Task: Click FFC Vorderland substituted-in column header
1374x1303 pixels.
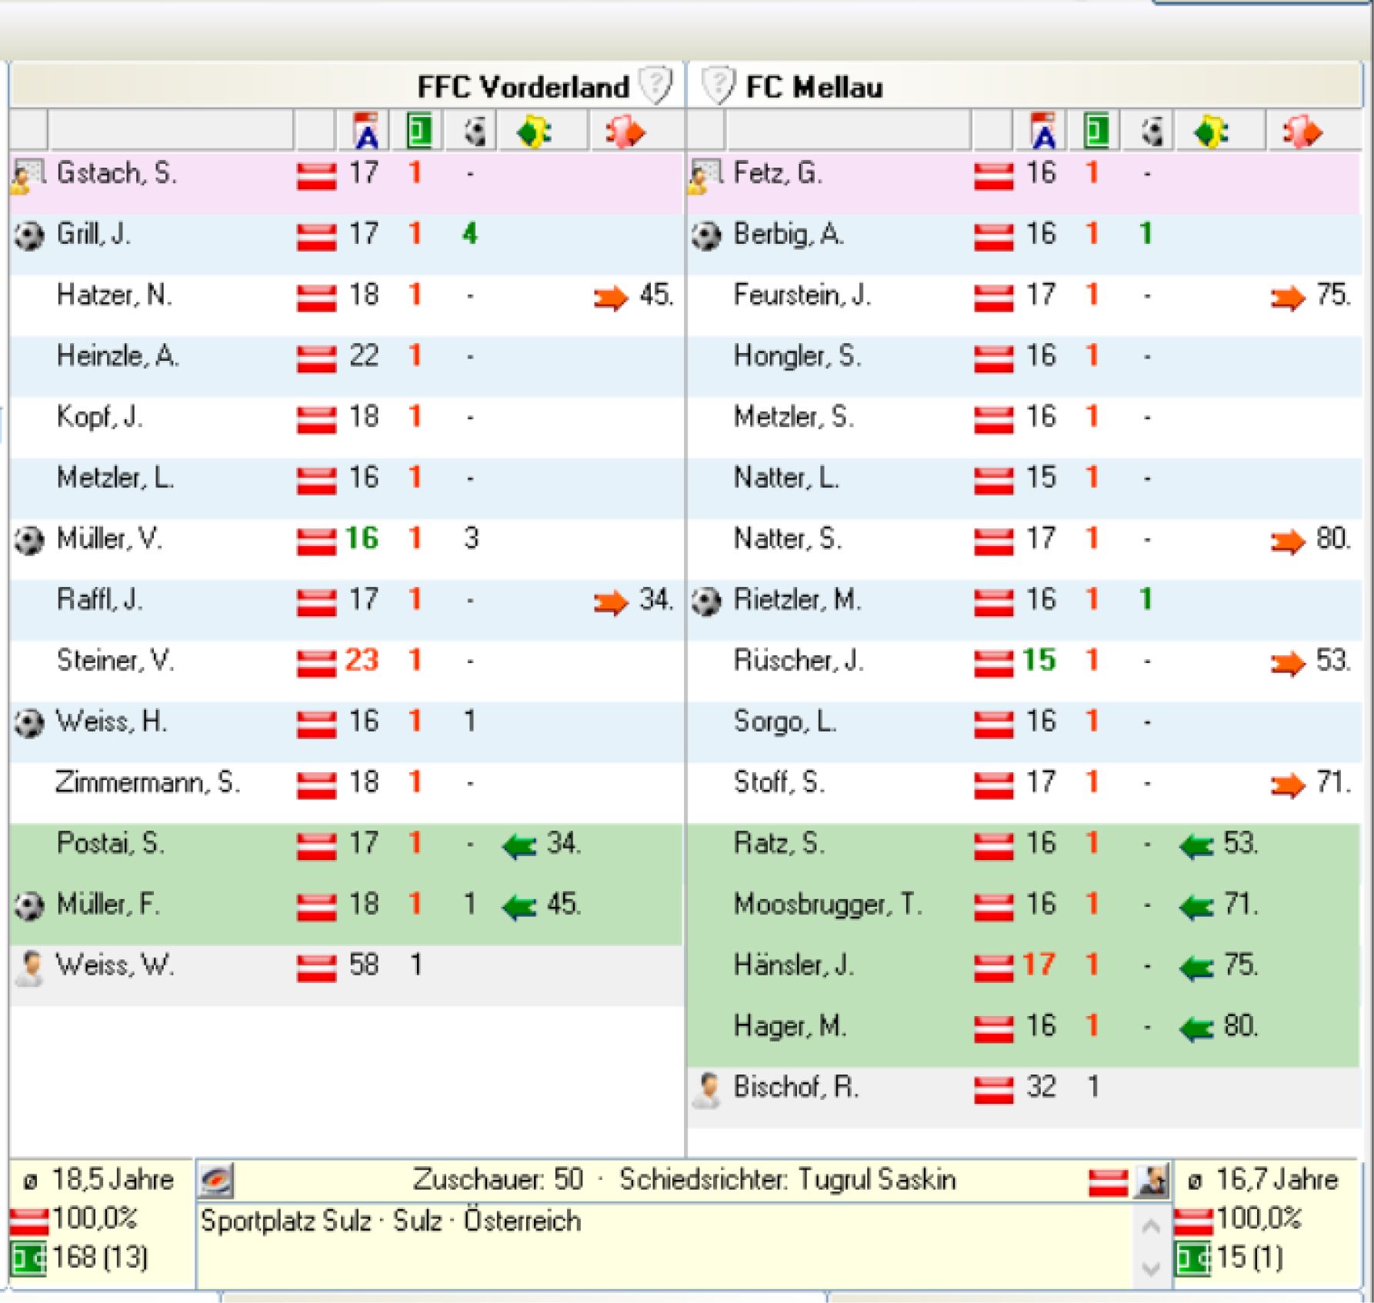Action: click(x=534, y=132)
